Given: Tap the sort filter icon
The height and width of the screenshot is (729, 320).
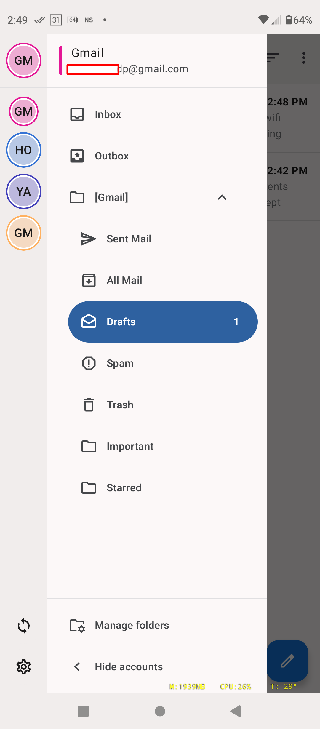Looking at the screenshot, I should click(273, 58).
